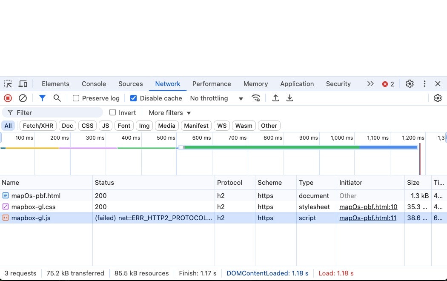447x281 pixels.
Task: Select the All request type filter
Action: coord(8,126)
